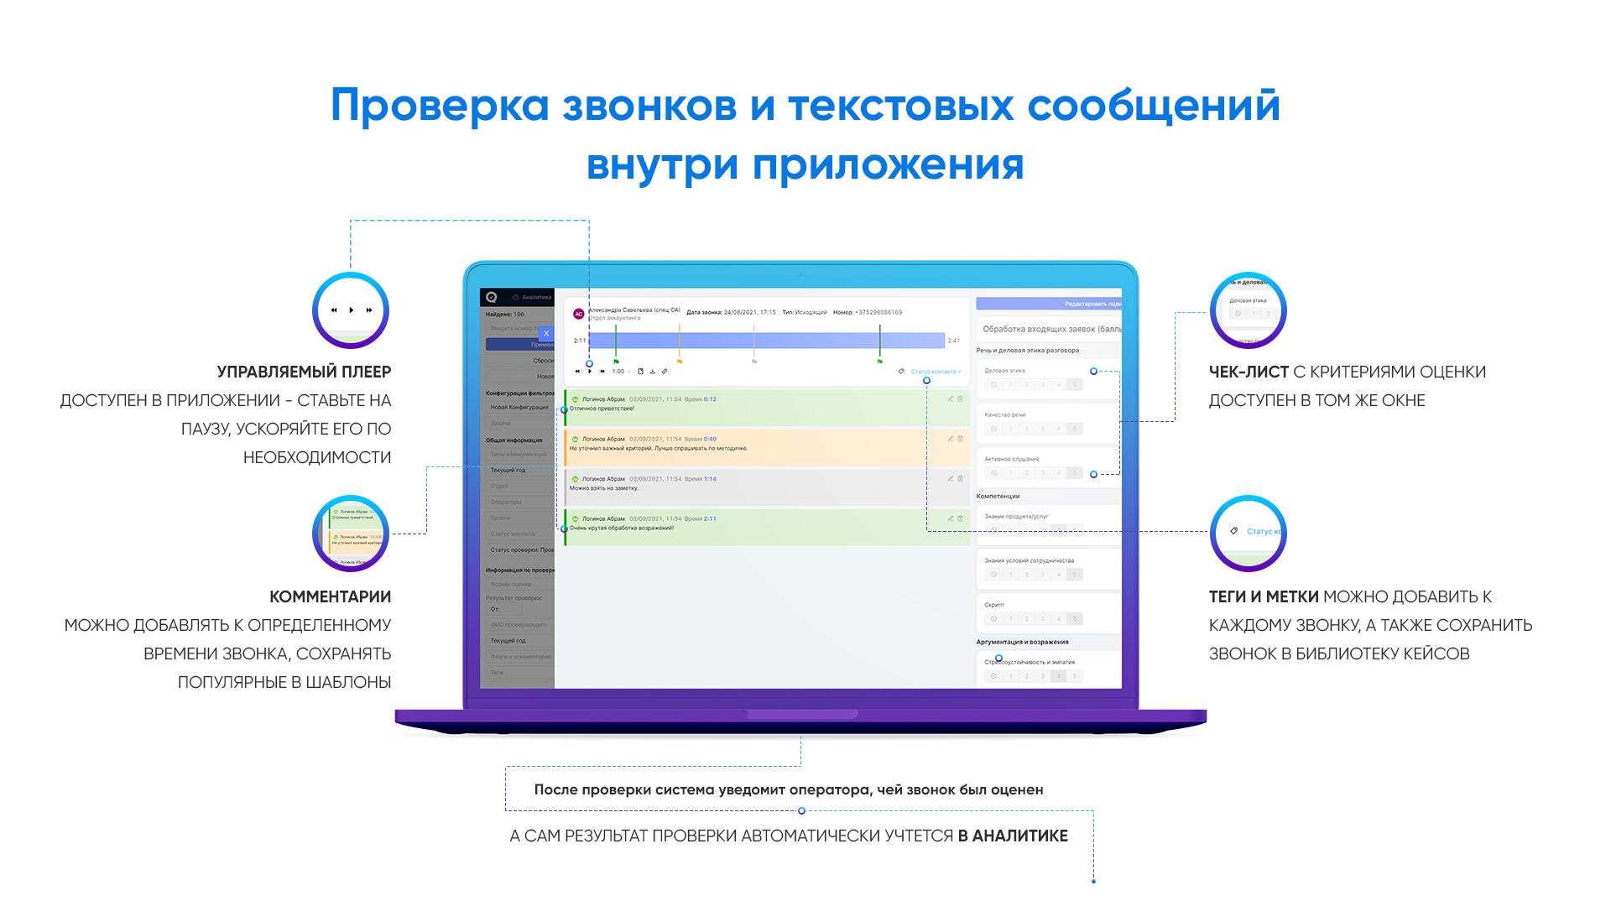Click Логинов Абрам avatar on 0:12 comment

tap(576, 399)
